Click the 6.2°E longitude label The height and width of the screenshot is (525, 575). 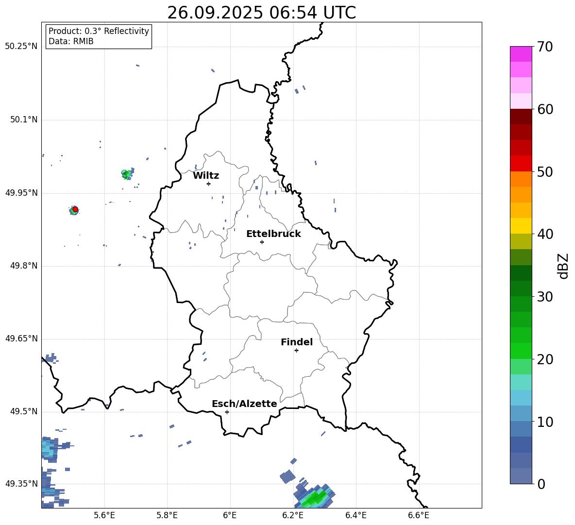(293, 515)
